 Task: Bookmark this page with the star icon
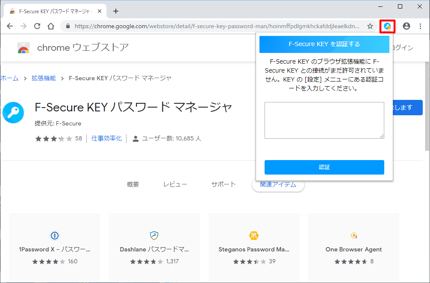click(x=370, y=26)
